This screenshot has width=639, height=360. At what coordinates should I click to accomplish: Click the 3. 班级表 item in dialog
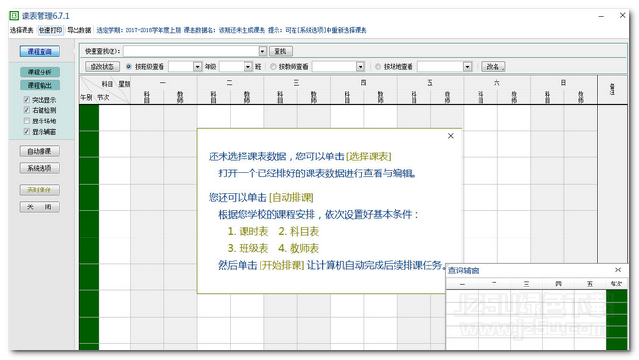(x=248, y=248)
